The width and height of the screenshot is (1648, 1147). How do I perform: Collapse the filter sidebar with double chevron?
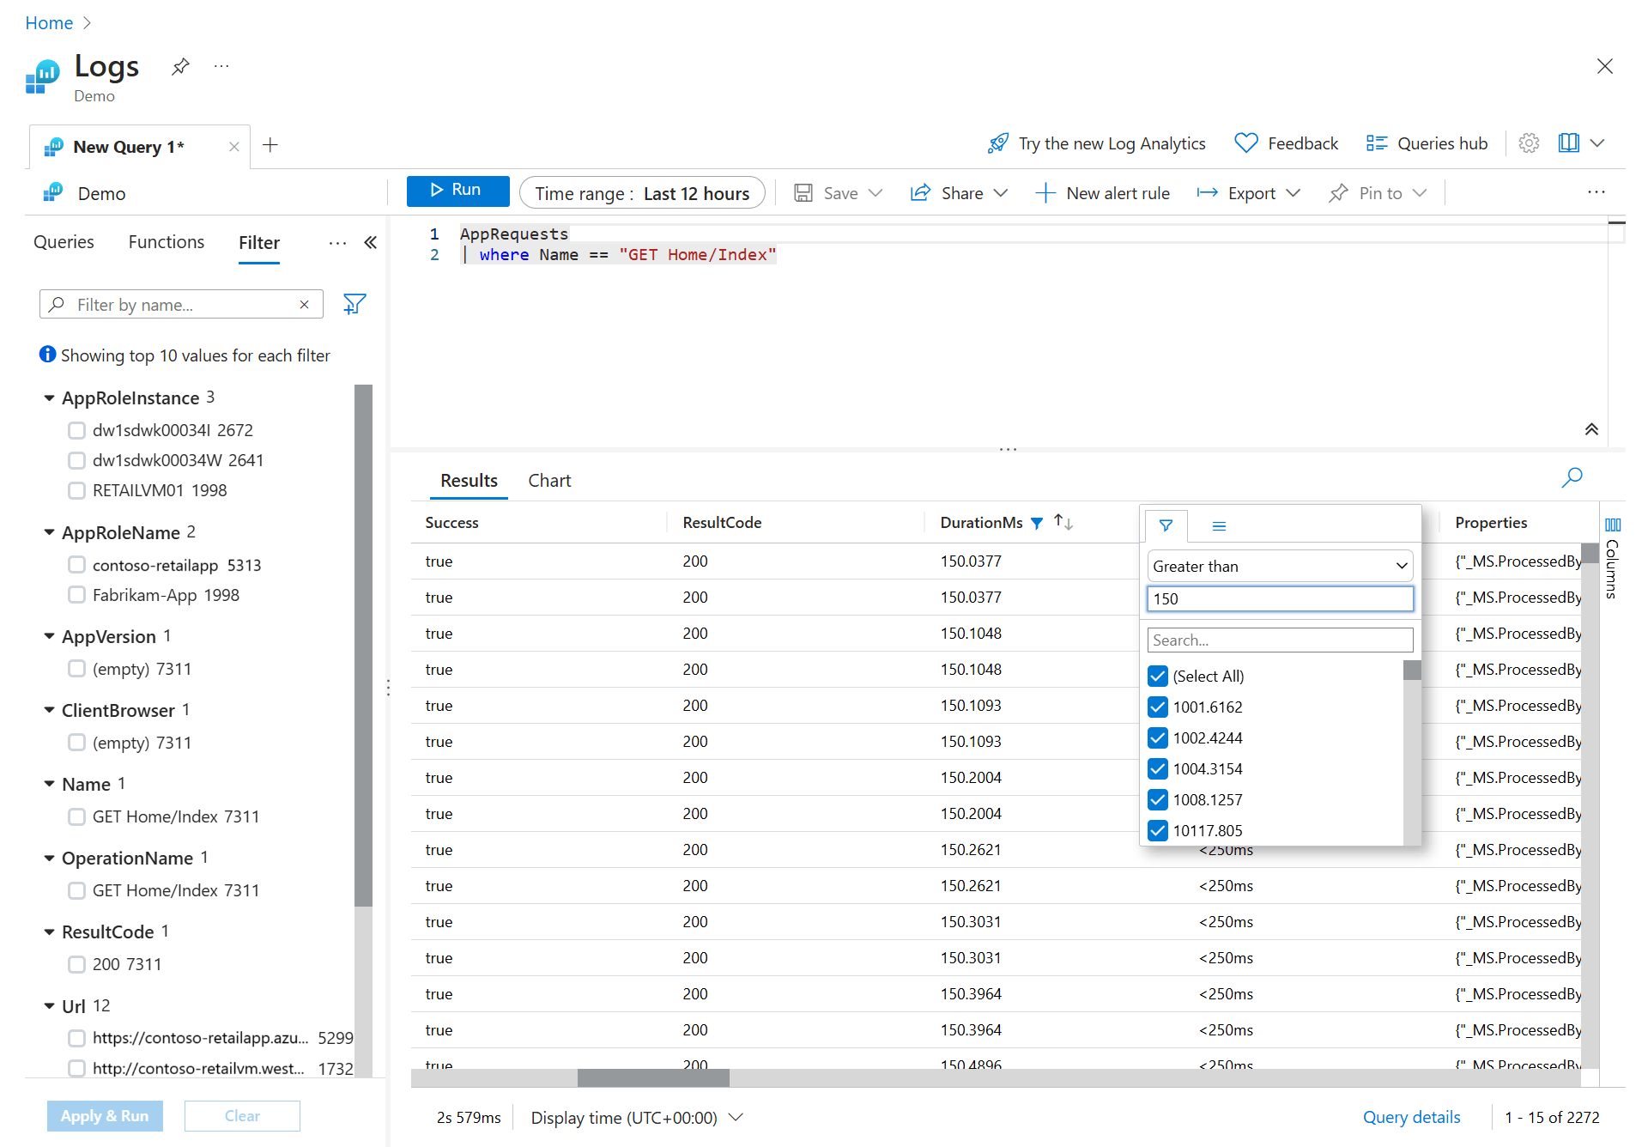tap(370, 243)
